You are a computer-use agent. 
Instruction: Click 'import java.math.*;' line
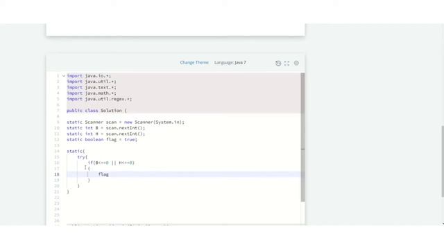[92, 93]
